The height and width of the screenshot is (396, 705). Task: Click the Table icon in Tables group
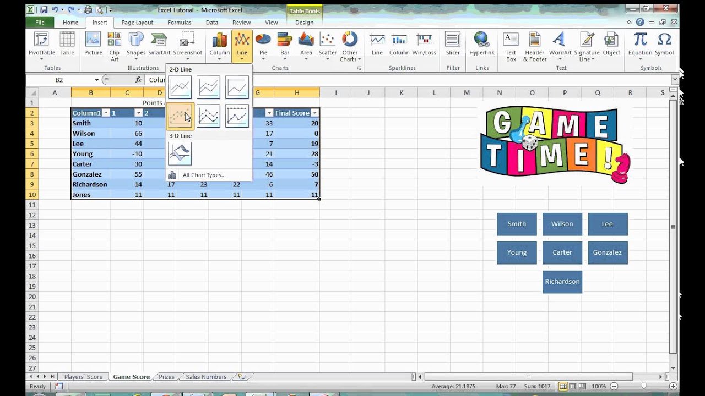click(67, 45)
